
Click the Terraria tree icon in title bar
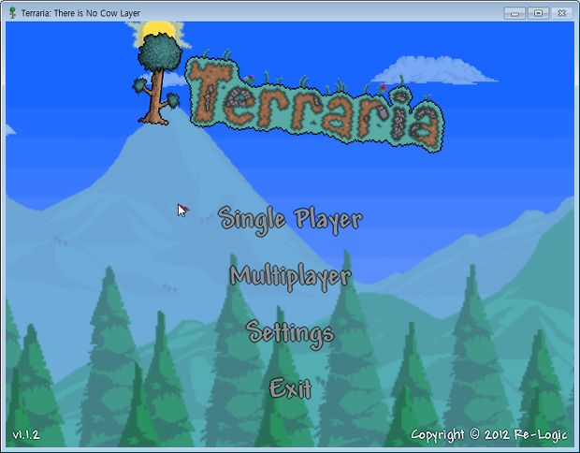pos(12,13)
